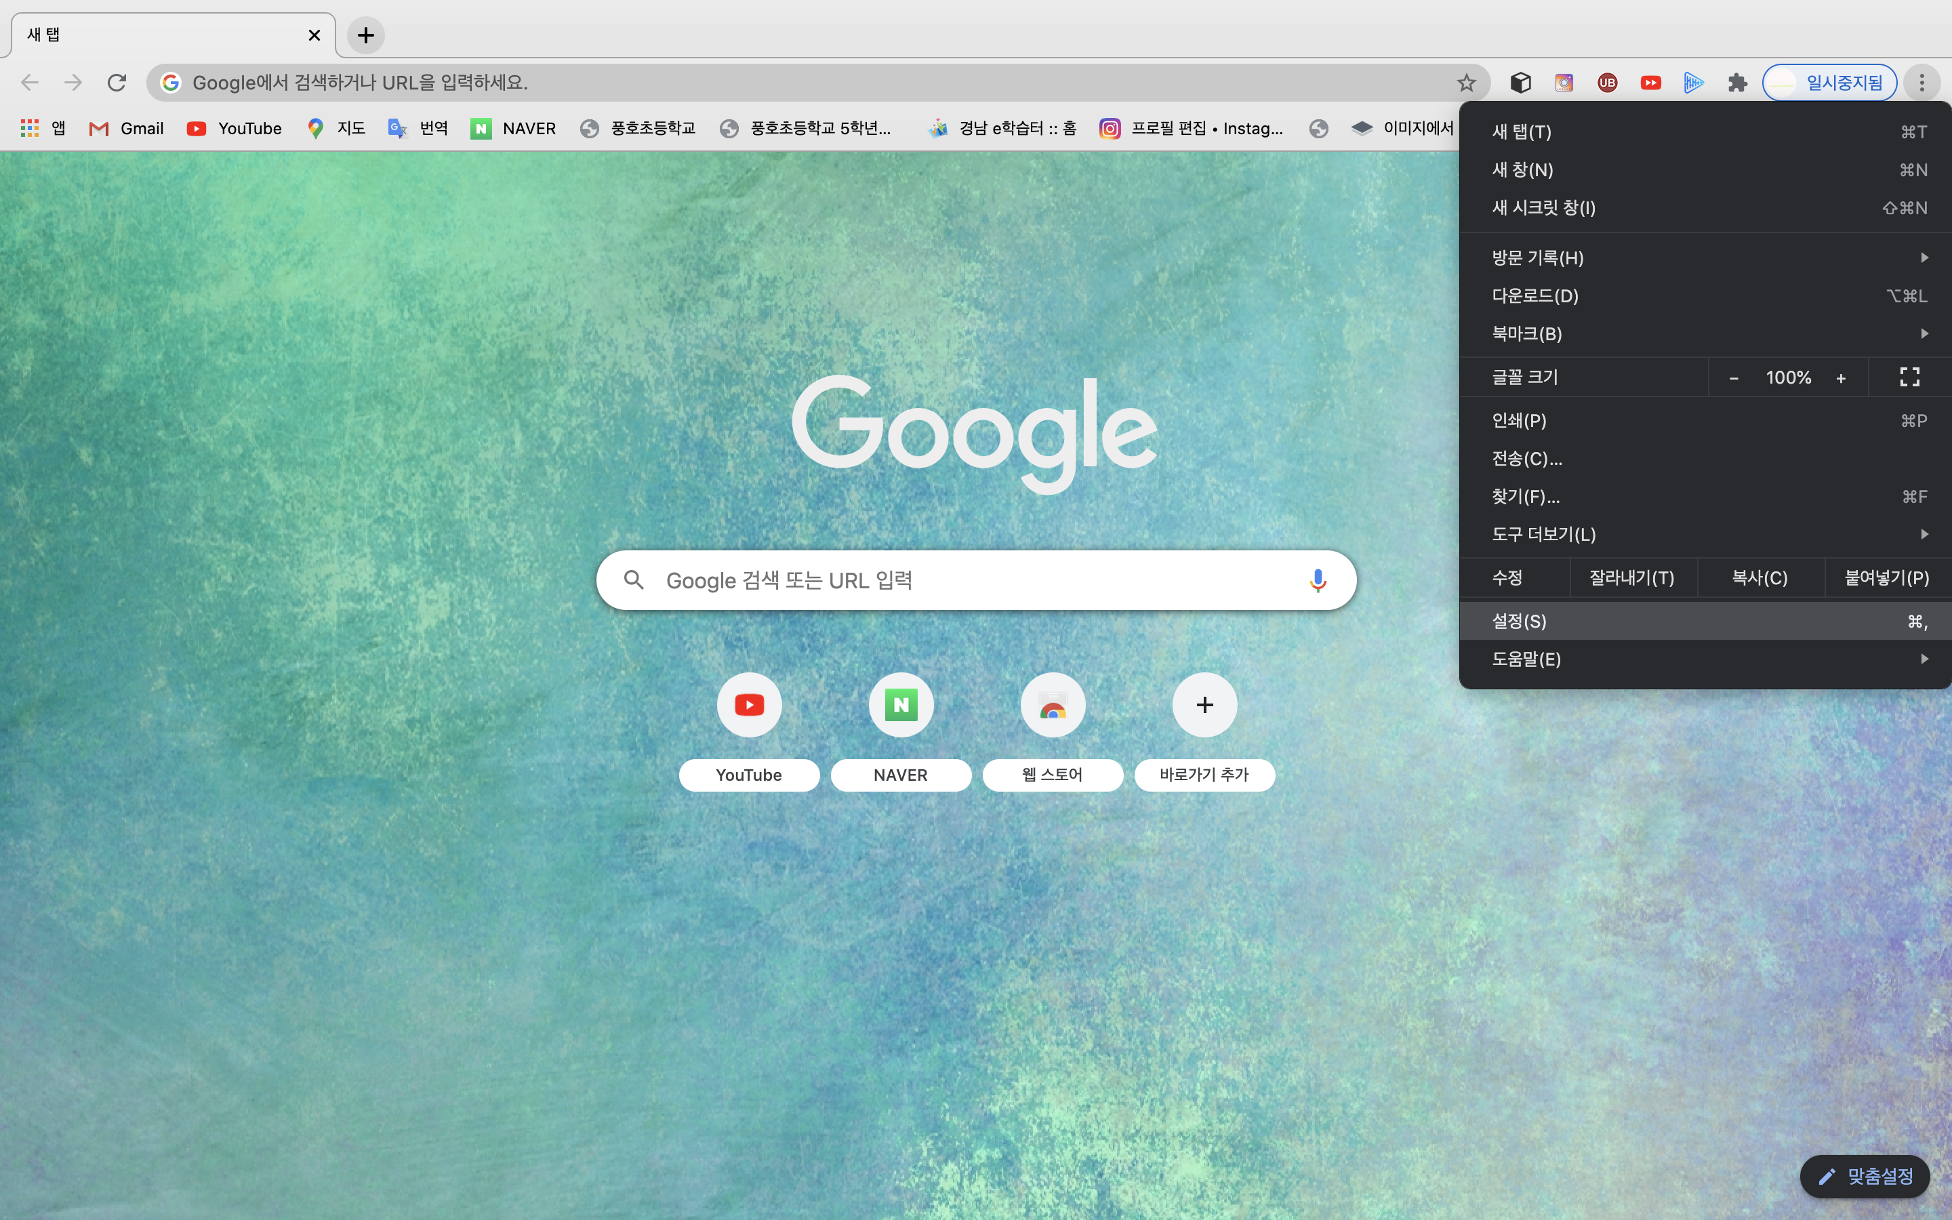Click the NAVER shortcut tile icon
This screenshot has width=1952, height=1220.
pos(900,704)
